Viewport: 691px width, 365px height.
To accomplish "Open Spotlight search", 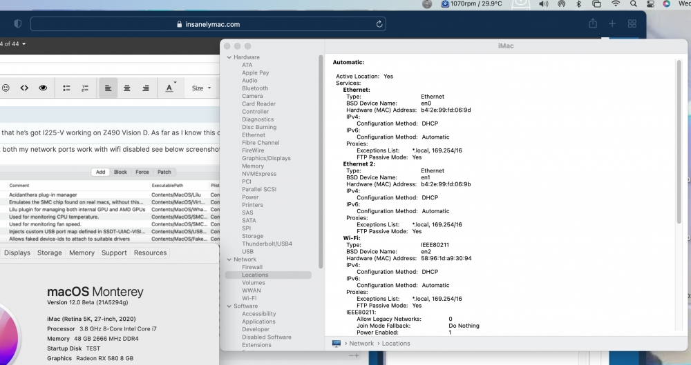I will click(x=633, y=4).
